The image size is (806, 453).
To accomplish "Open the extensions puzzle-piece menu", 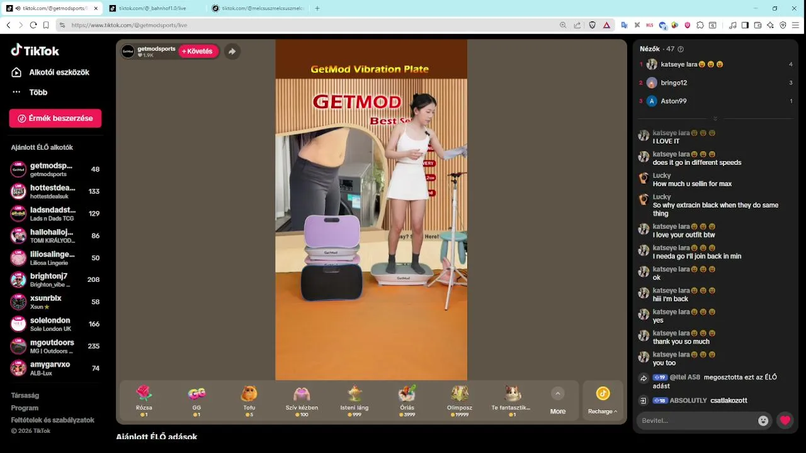I will click(700, 25).
